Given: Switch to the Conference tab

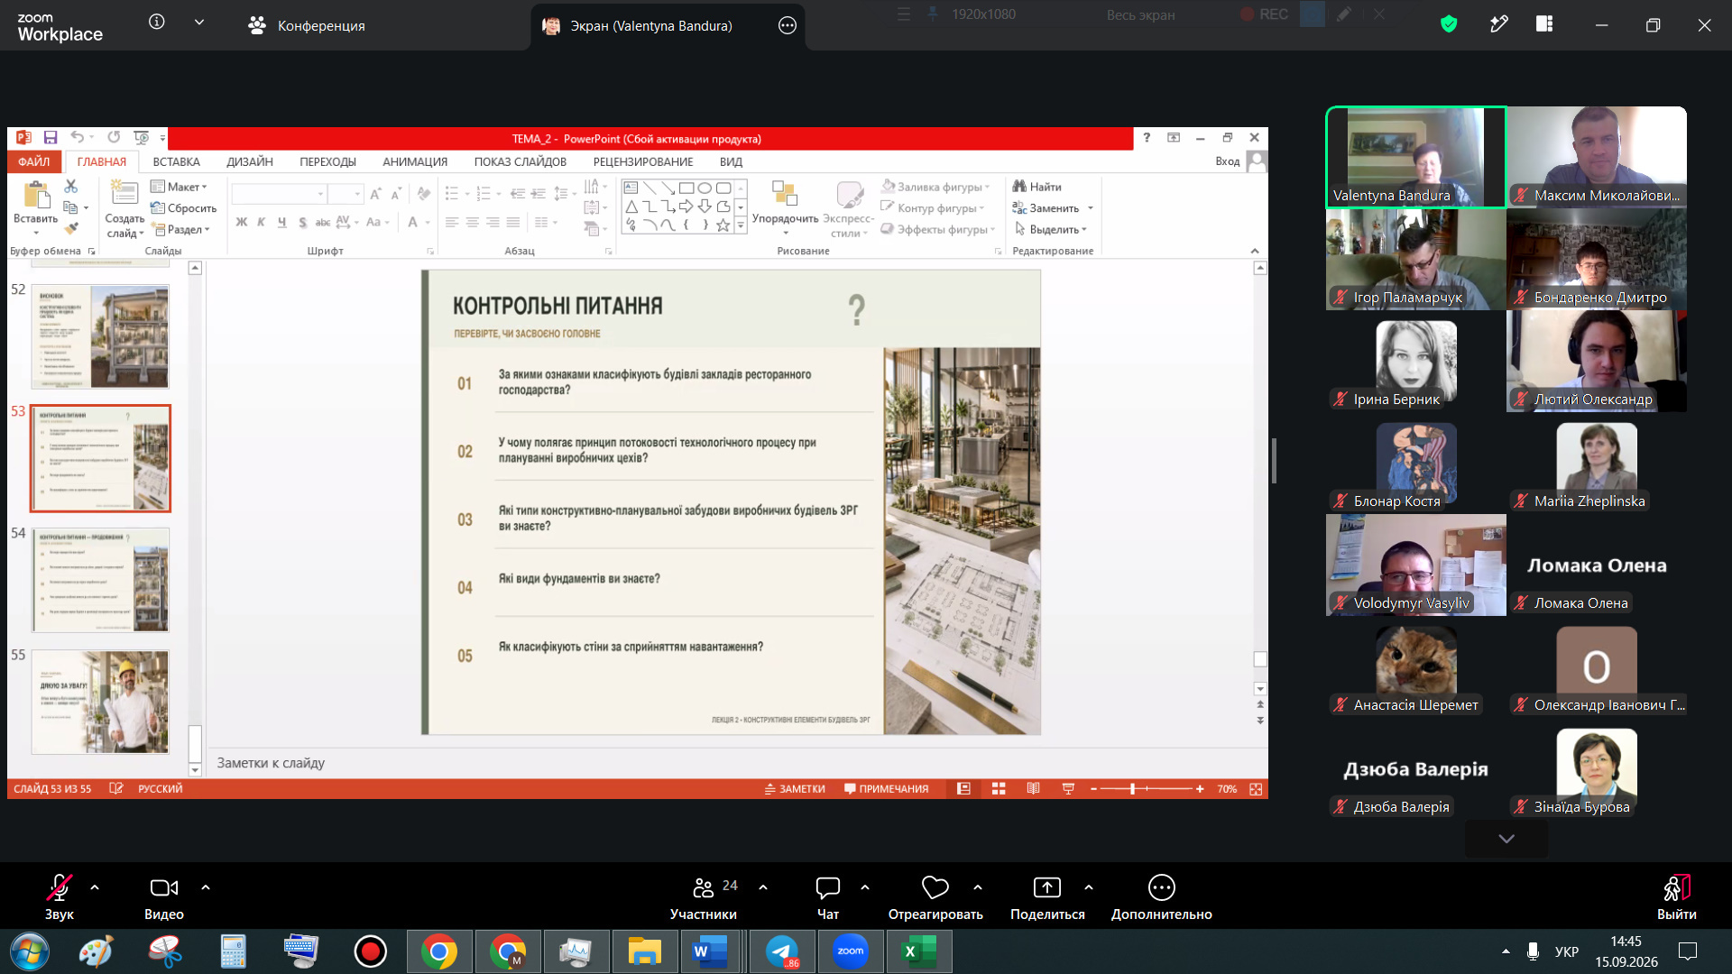Looking at the screenshot, I should 307,25.
